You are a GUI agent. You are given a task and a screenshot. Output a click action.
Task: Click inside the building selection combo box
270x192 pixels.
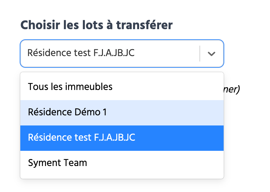click(122, 54)
